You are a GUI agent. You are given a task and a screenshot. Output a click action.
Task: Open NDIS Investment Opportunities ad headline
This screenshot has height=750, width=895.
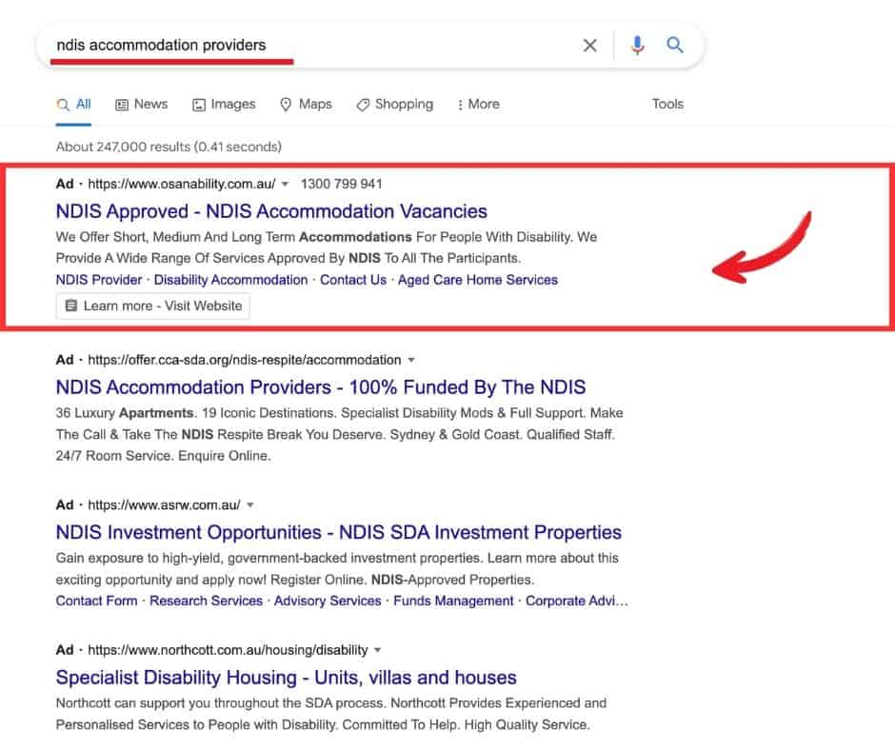point(338,532)
